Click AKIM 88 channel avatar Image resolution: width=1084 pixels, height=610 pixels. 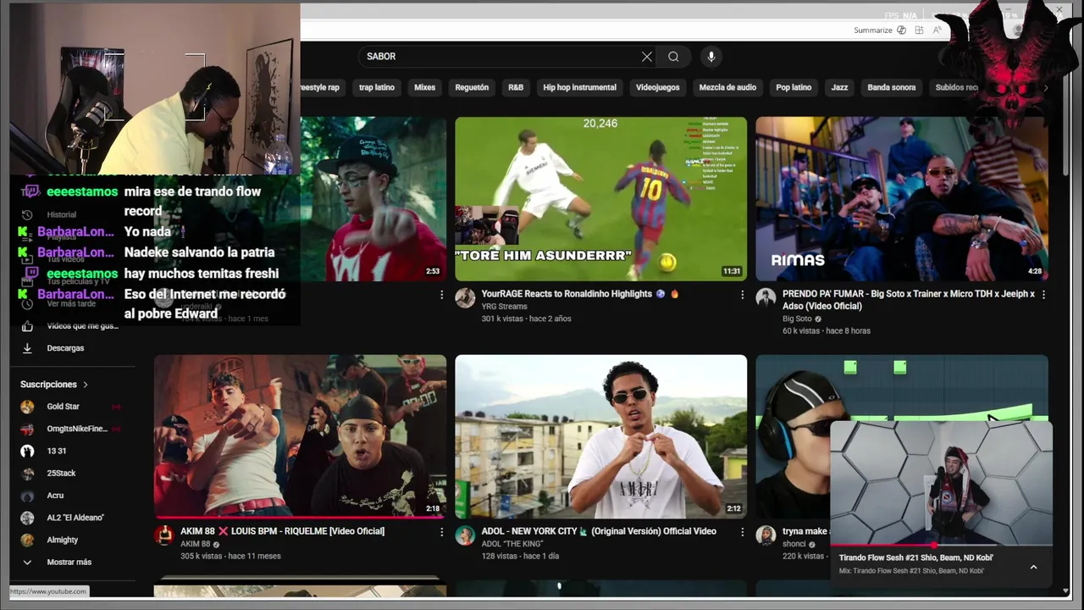[x=164, y=535]
